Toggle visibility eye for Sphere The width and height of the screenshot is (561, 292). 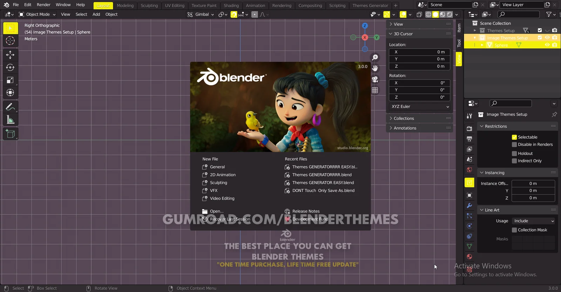point(547,45)
